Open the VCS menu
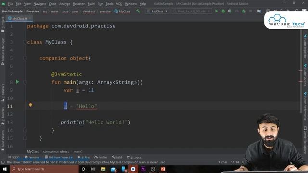Screen dimensions: 308x173 click(x=119, y=4)
